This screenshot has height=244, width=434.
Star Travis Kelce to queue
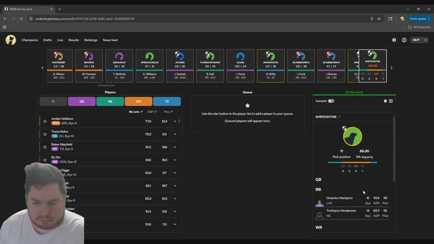[45, 134]
